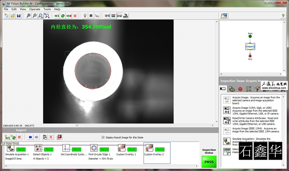Image resolution: width=289 pixels, height=171 pixels.
Task: Click the edit step icon beside red X
Action: (45, 137)
